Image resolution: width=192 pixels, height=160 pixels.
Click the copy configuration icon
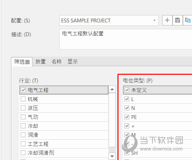(187, 20)
